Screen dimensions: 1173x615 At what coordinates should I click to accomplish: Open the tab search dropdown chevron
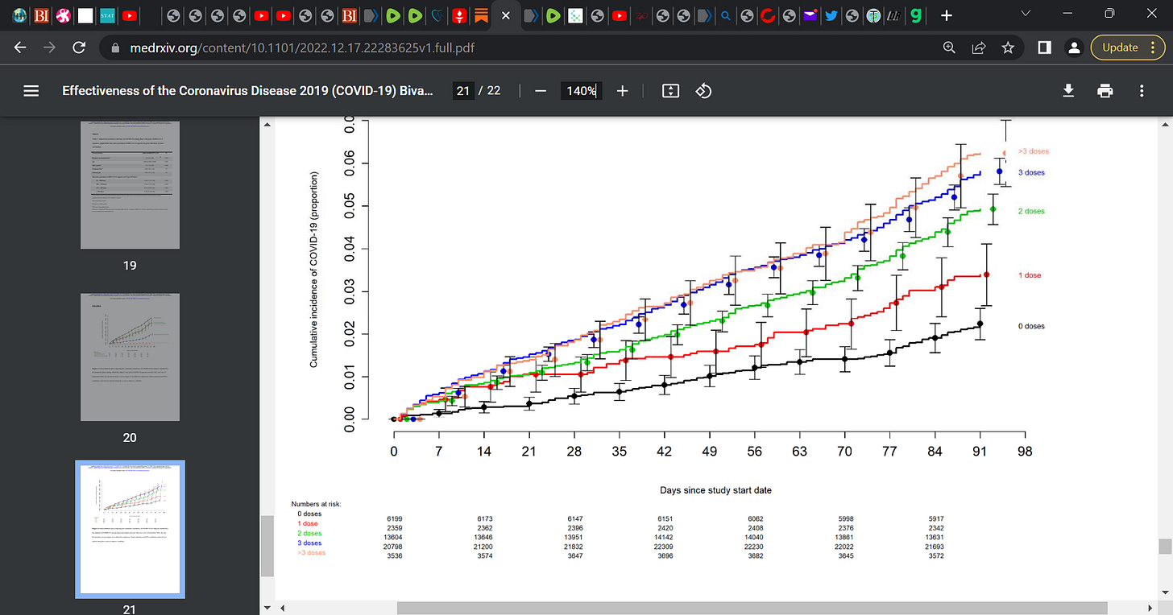(1026, 14)
